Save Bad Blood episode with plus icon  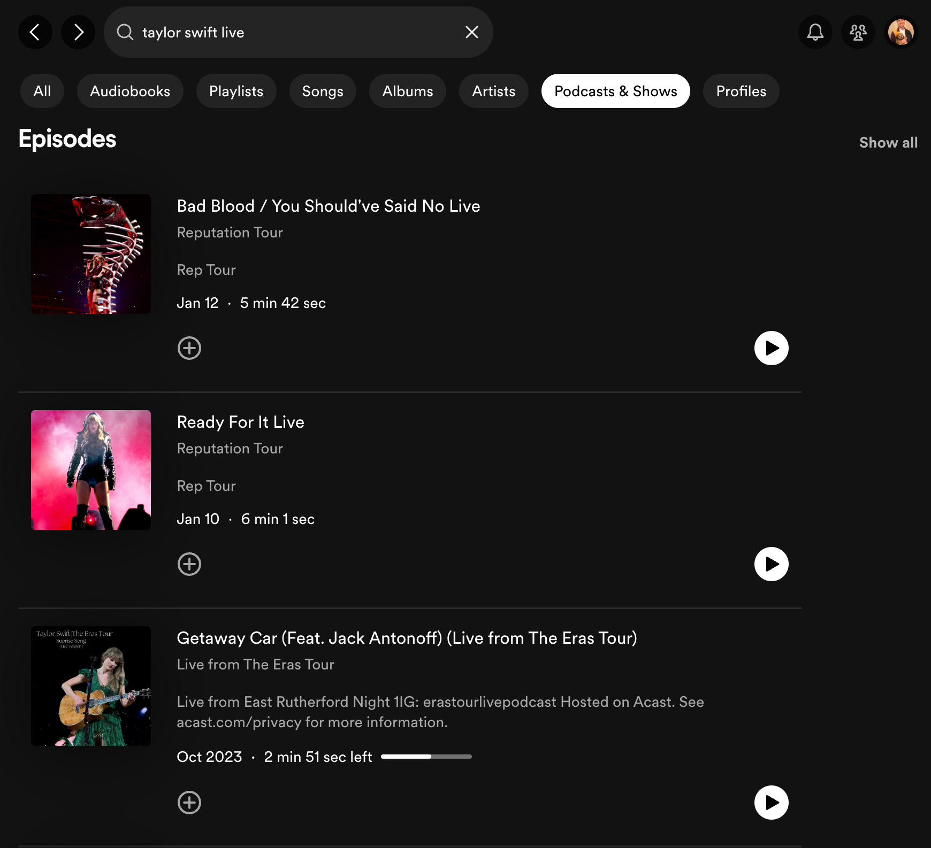pos(189,348)
